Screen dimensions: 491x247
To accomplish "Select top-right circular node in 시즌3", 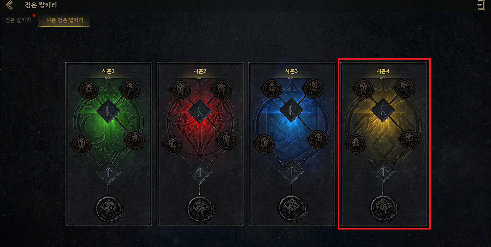I will tap(313, 89).
